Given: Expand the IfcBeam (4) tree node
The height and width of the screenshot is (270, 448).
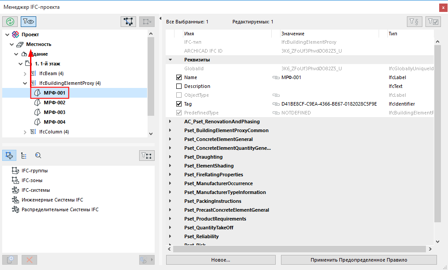Looking at the screenshot, I should click(x=25, y=73).
